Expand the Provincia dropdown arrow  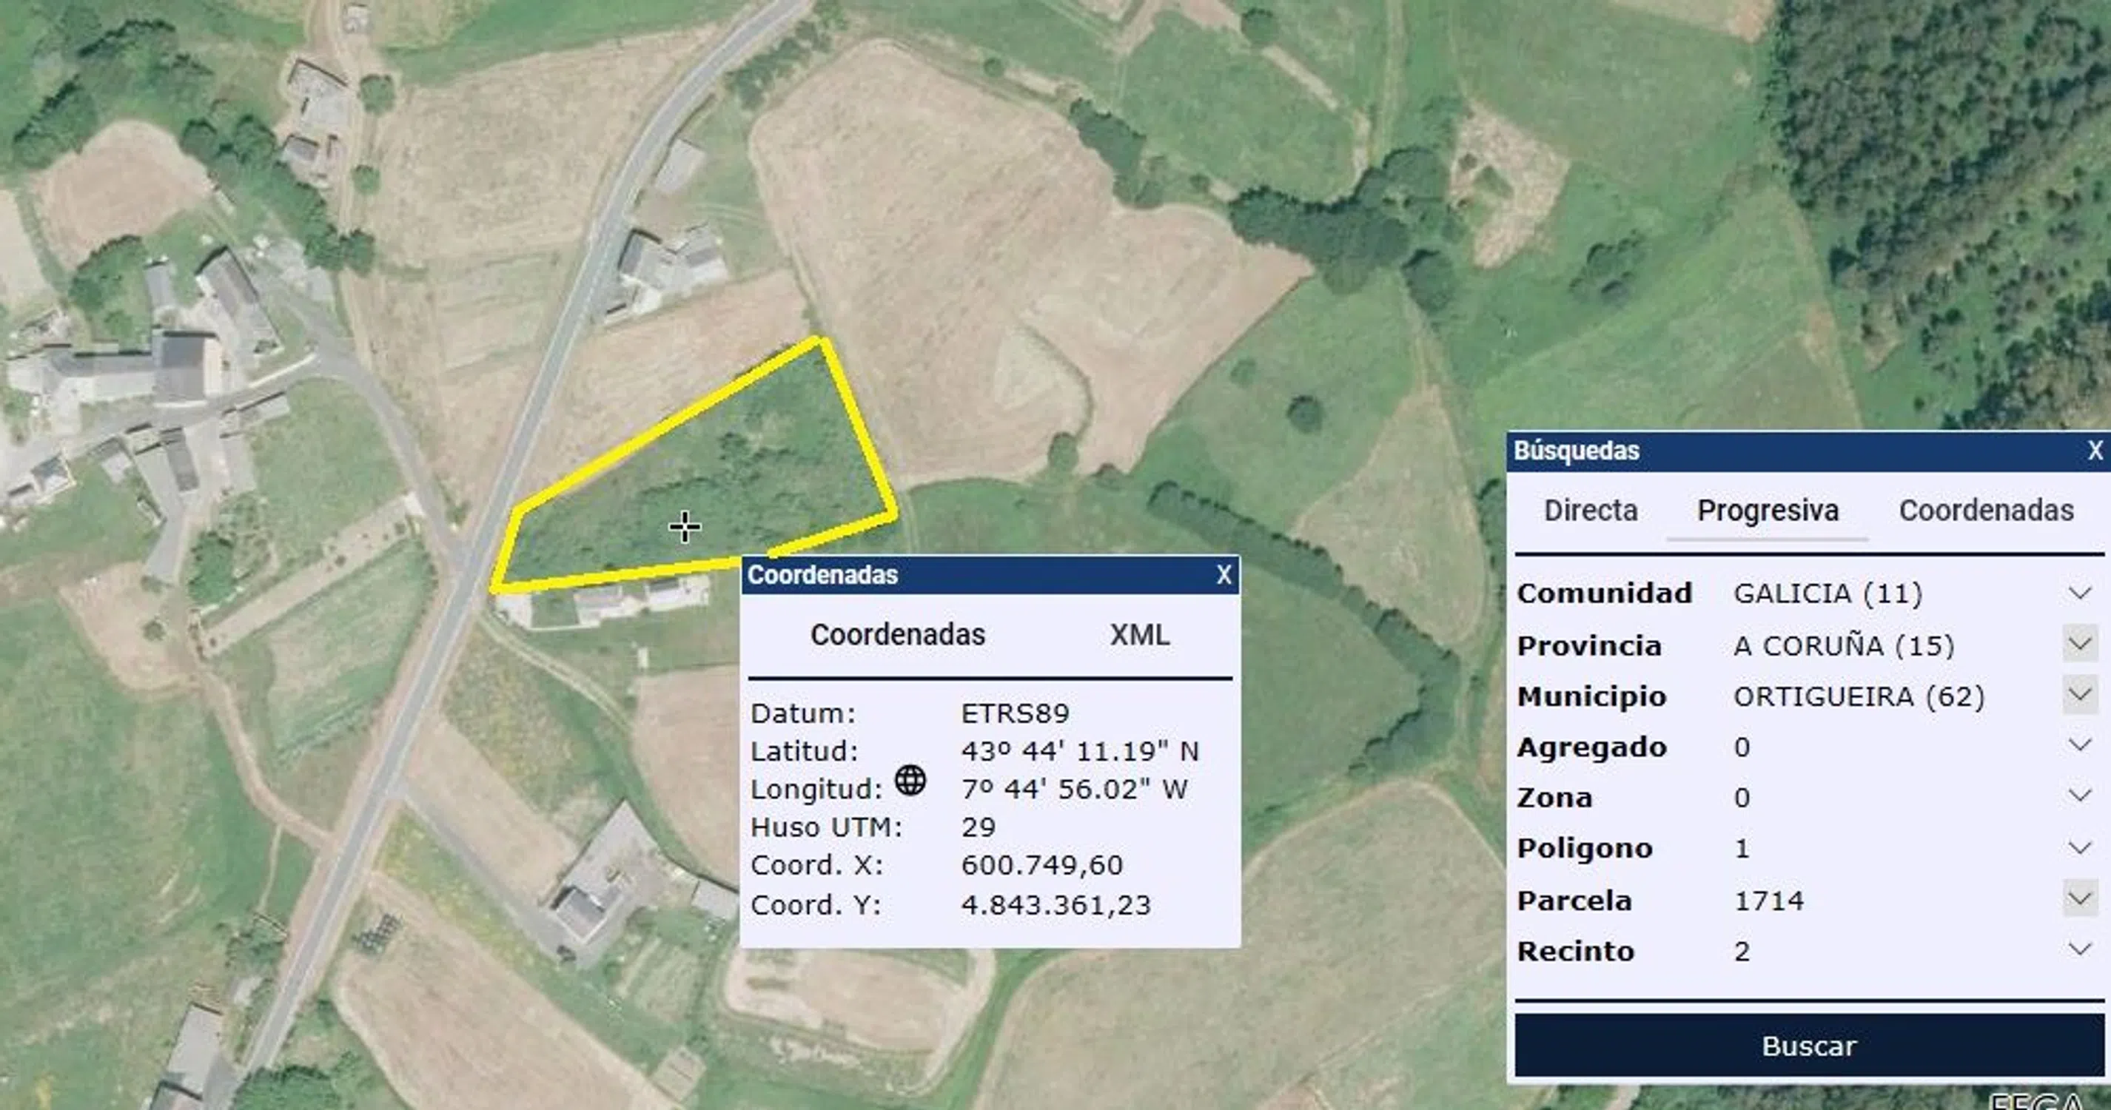(x=2079, y=644)
